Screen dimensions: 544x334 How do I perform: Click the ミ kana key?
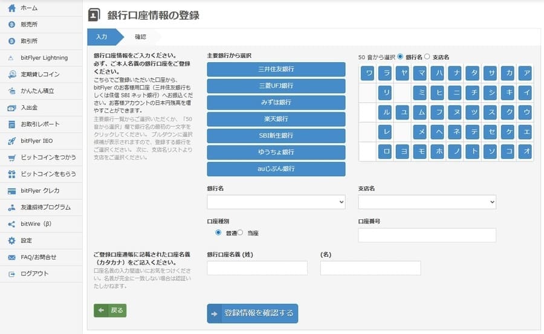pos(420,92)
